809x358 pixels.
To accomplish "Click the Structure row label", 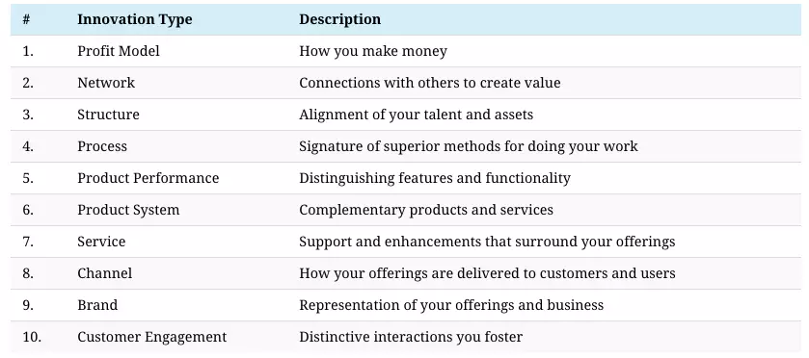I will (108, 115).
